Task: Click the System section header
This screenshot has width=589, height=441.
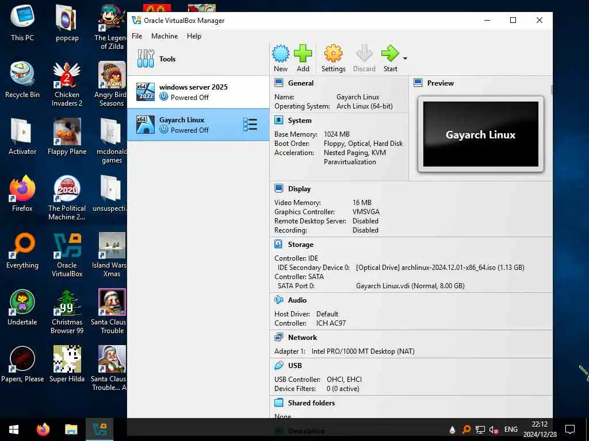Action: (299, 121)
